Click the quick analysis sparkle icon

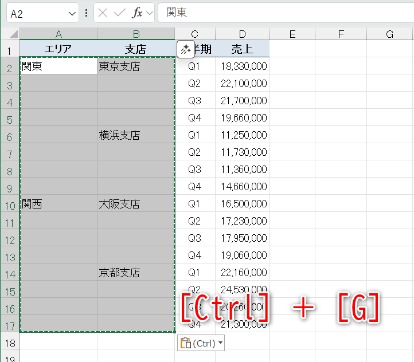186,49
